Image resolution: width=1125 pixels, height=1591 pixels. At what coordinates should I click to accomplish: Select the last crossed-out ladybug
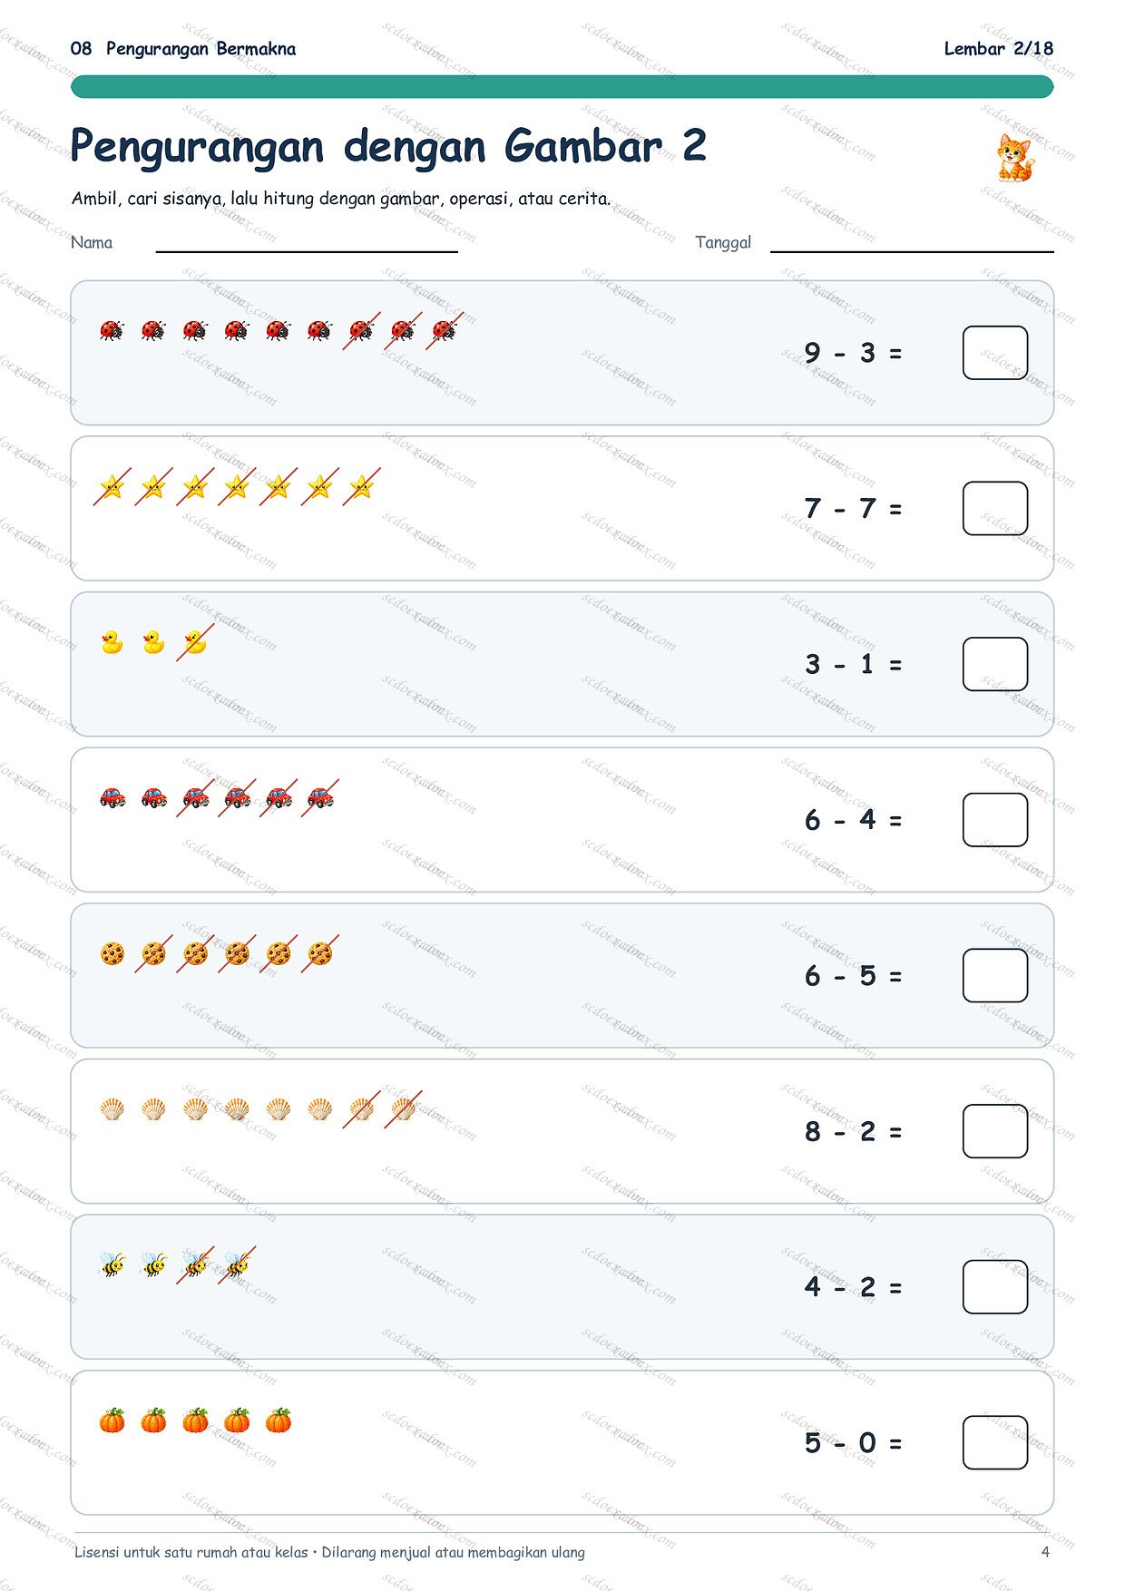click(x=445, y=330)
